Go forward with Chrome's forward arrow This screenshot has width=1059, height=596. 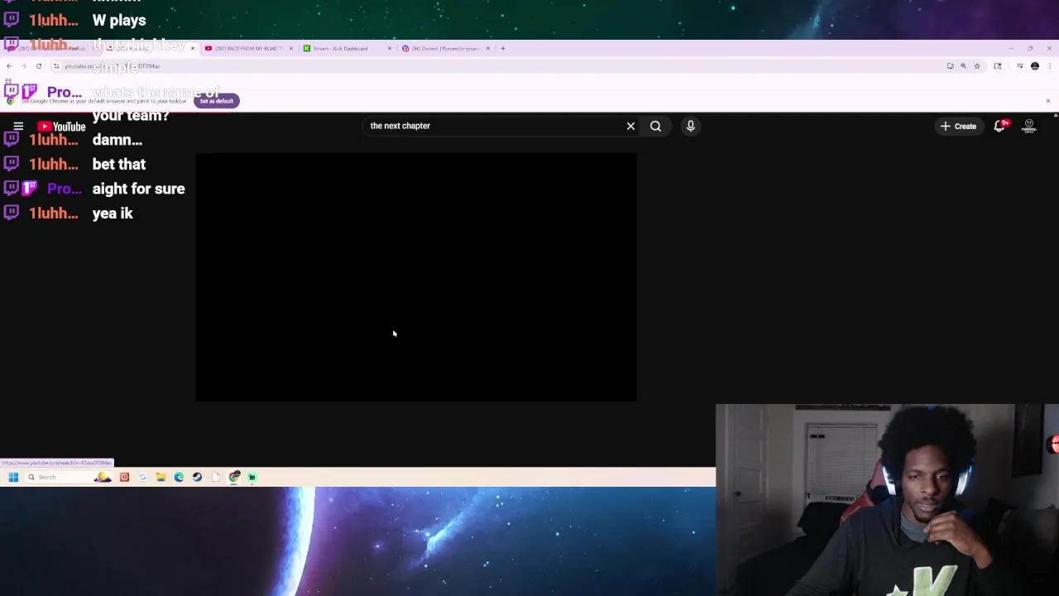click(23, 65)
